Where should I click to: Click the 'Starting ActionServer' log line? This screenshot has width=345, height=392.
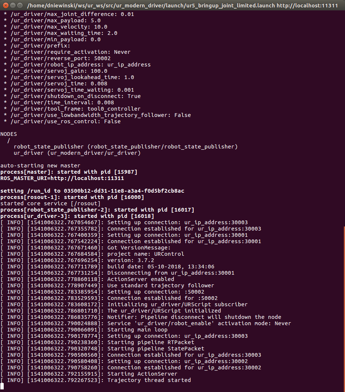89,374
